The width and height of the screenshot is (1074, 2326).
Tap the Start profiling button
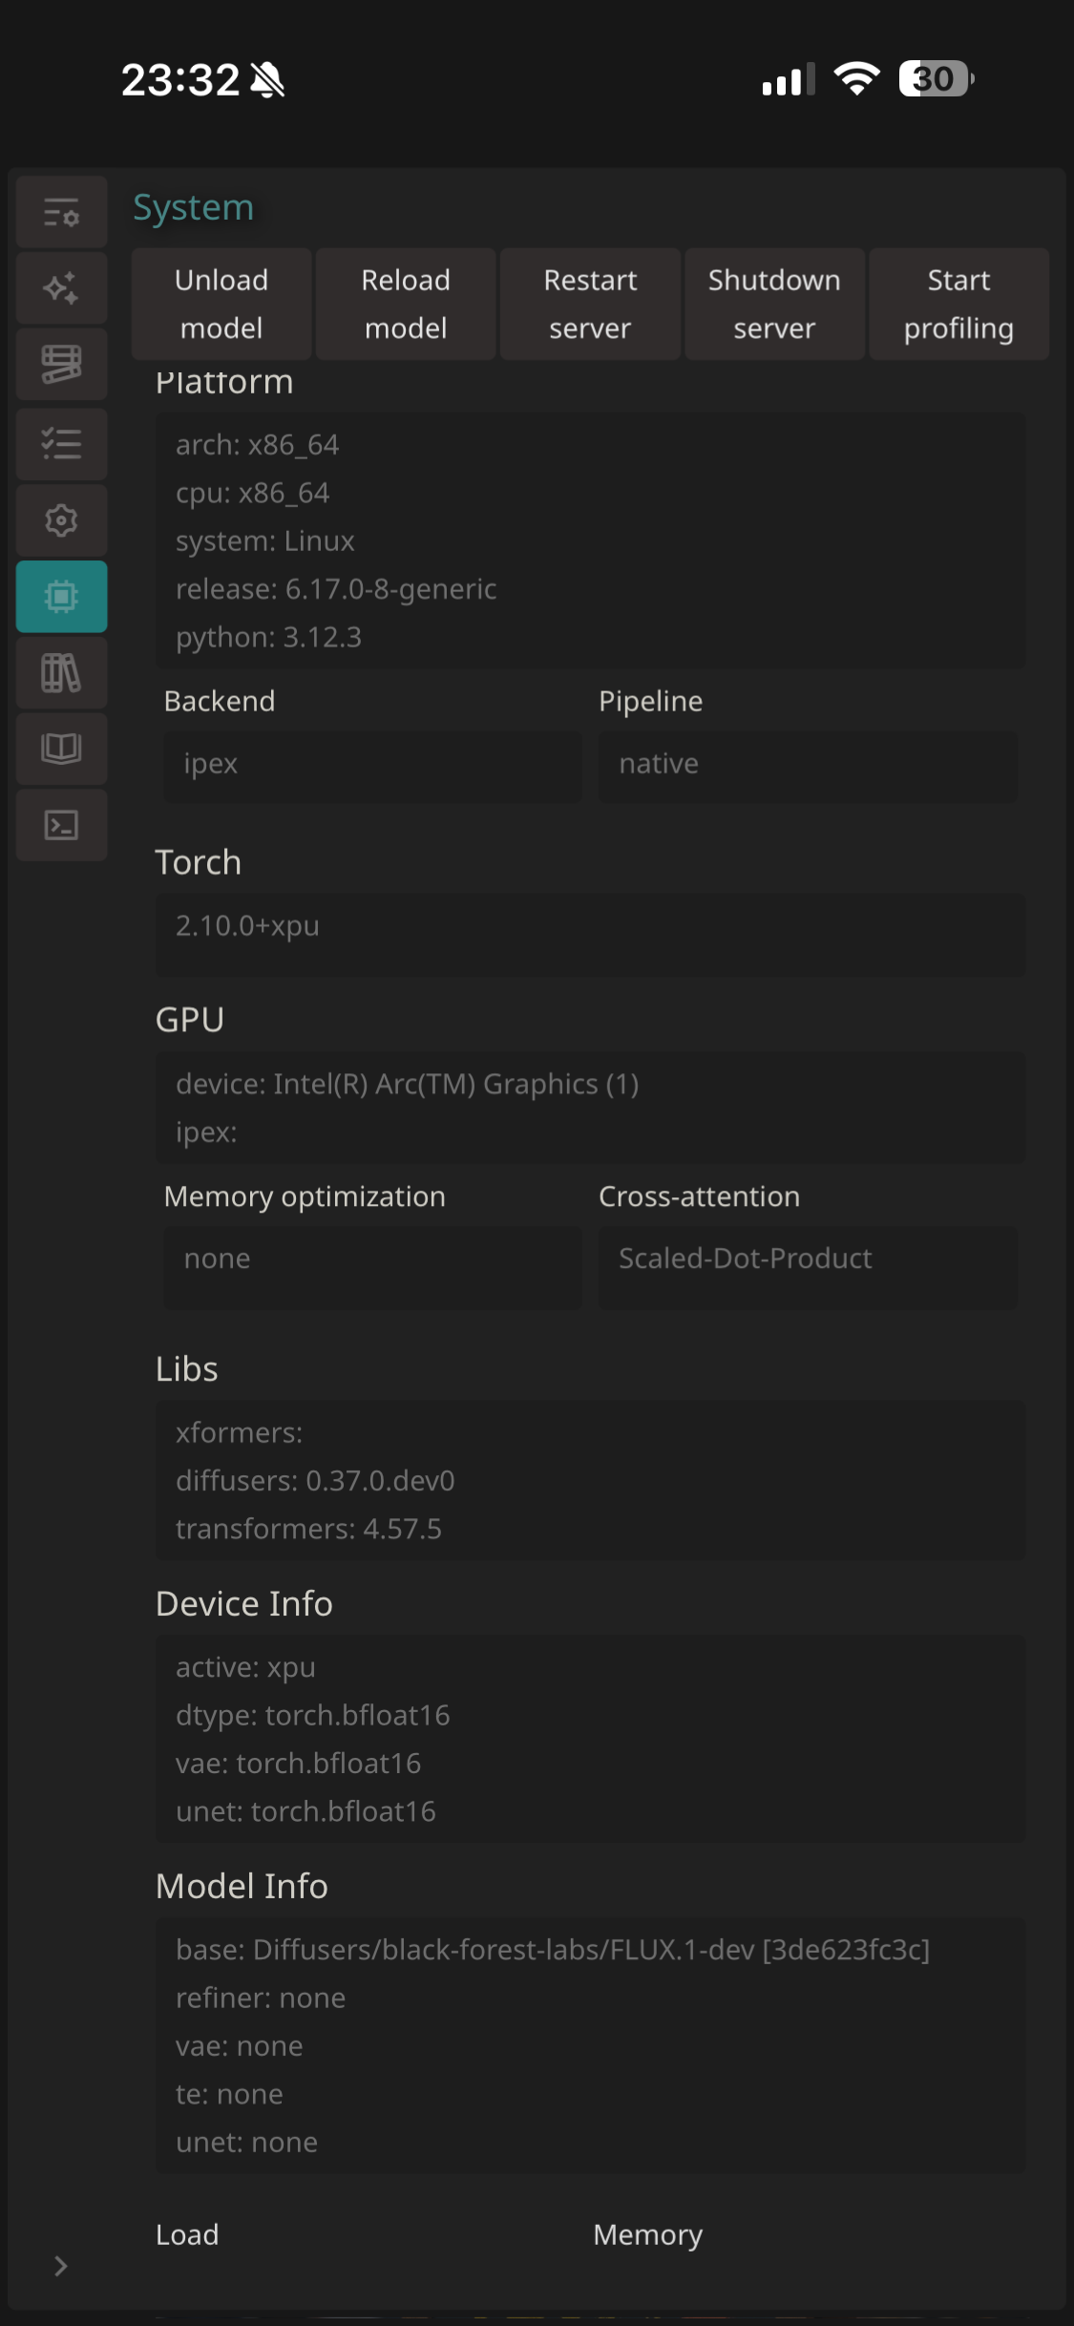tap(958, 304)
